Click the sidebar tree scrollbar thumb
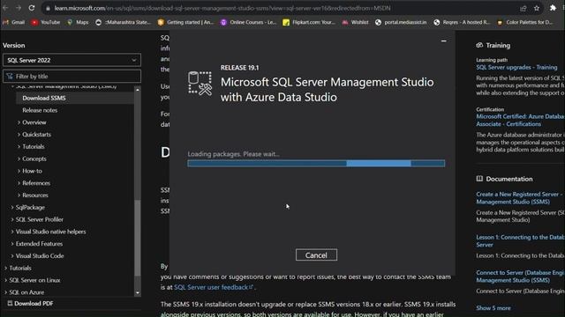 click(138, 237)
